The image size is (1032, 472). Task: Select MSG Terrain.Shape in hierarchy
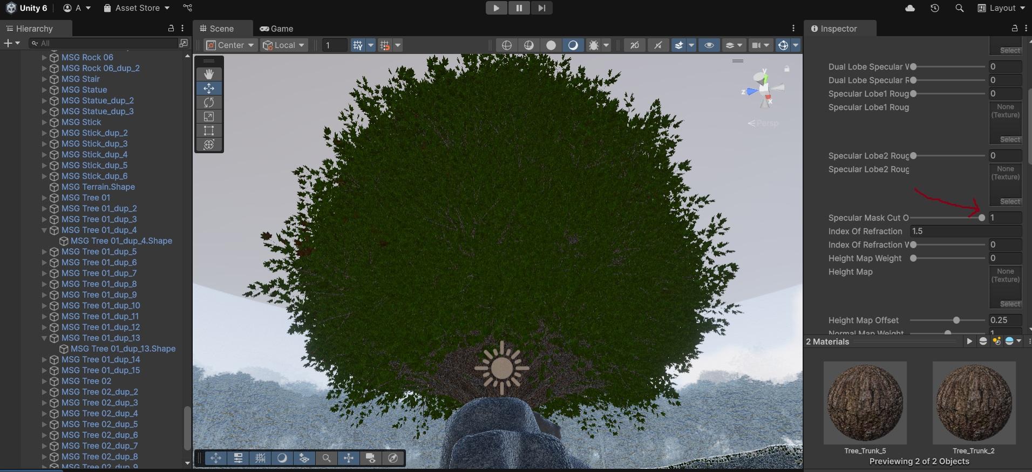98,187
